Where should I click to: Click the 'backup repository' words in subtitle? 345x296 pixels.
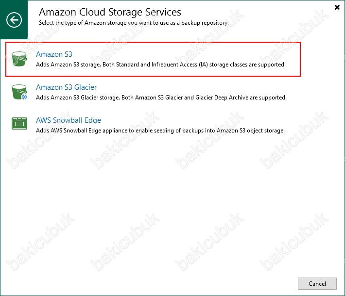point(204,23)
